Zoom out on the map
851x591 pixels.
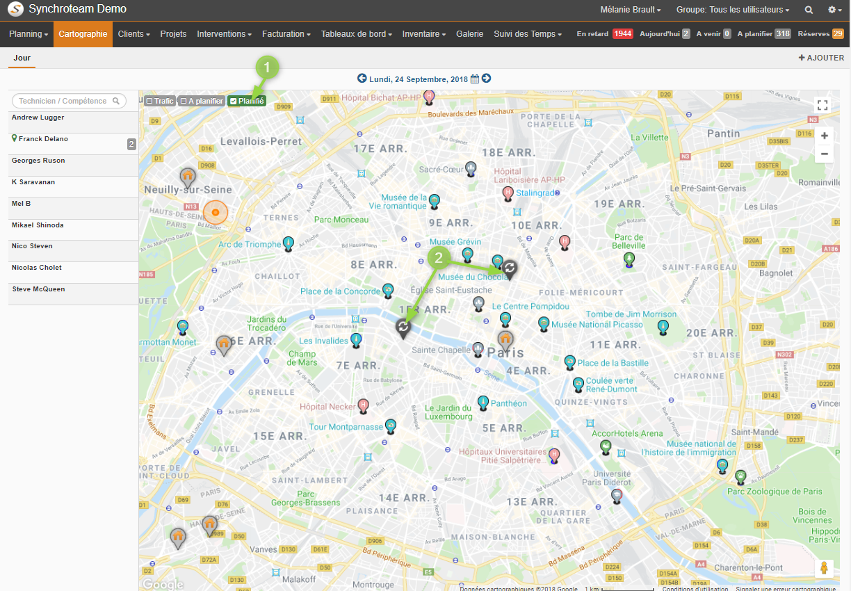(x=824, y=154)
